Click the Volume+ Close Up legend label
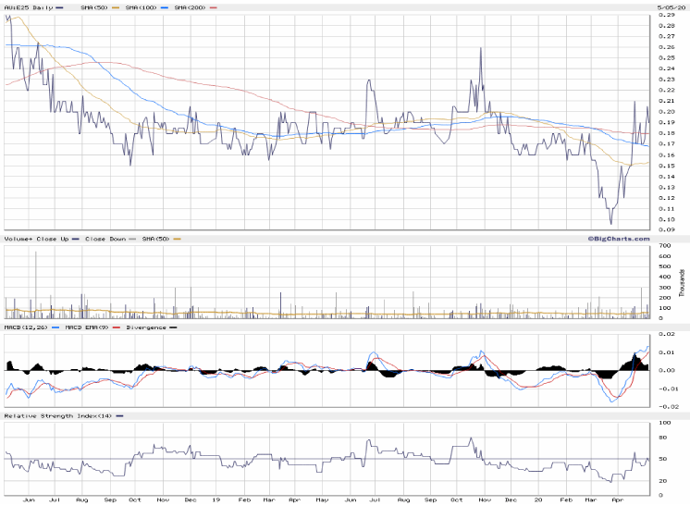Viewport: 690px width, 506px height. coord(34,239)
